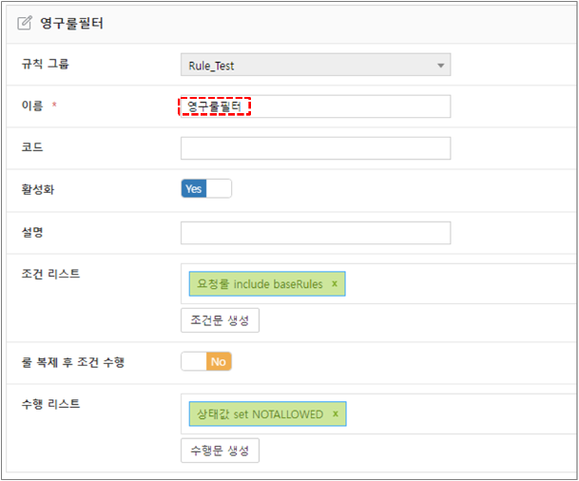Open the 규칙 그룹 Rule_Test dropdown
Image resolution: width=579 pixels, height=481 pixels.
(316, 65)
